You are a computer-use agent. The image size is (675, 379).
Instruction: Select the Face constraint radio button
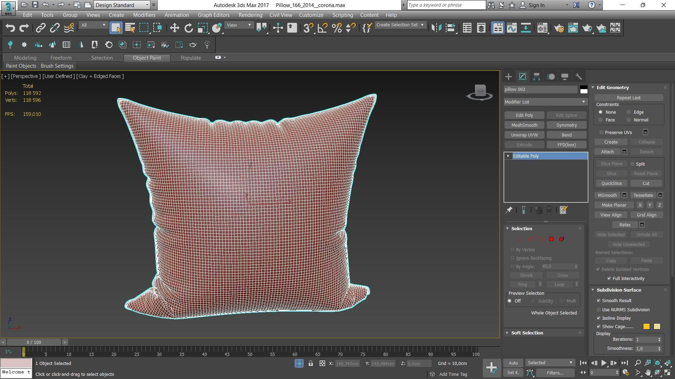[x=600, y=120]
